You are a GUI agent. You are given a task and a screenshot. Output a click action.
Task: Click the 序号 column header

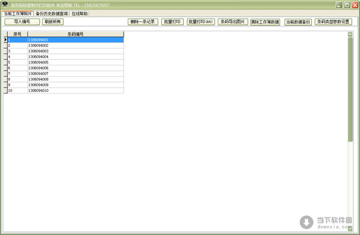tap(17, 34)
